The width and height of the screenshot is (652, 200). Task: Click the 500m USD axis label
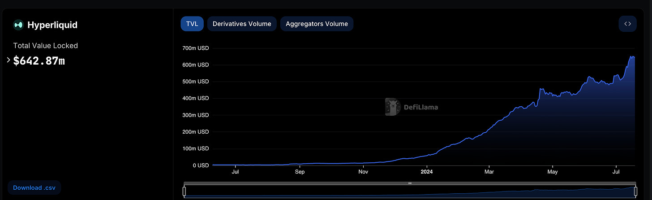196,82
